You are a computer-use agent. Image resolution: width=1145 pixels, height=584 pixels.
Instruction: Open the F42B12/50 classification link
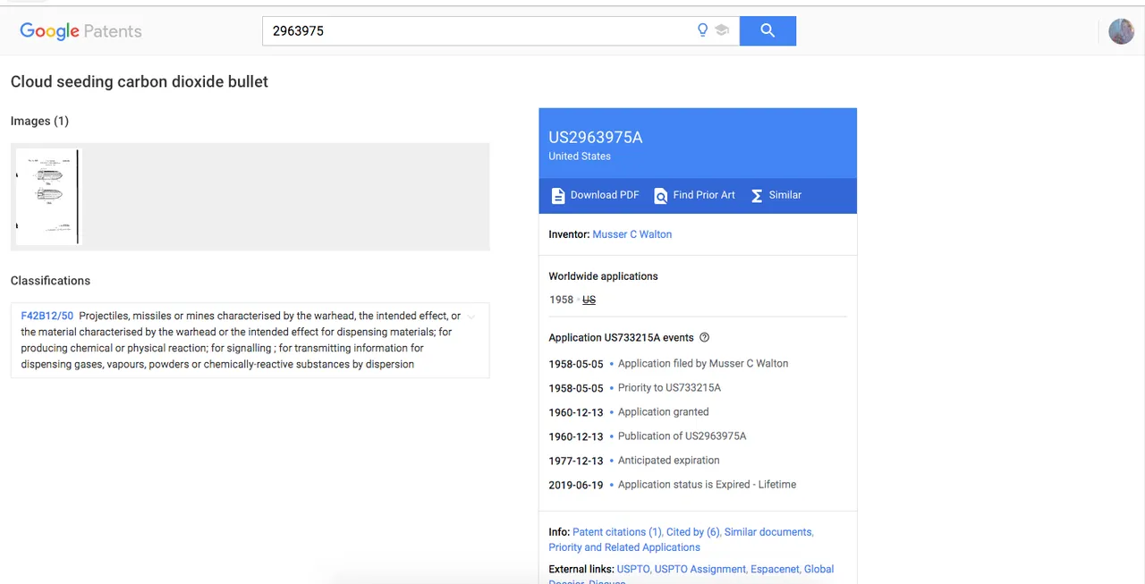[47, 316]
